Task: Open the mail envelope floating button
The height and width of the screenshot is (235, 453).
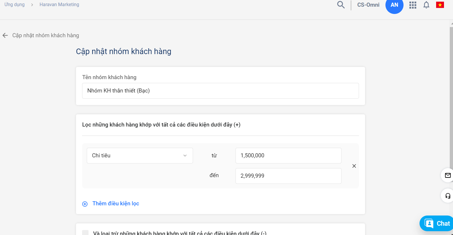Action: click(x=447, y=175)
